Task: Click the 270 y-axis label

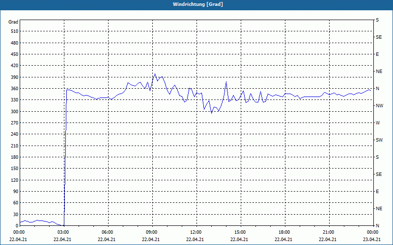Action: tap(15, 123)
